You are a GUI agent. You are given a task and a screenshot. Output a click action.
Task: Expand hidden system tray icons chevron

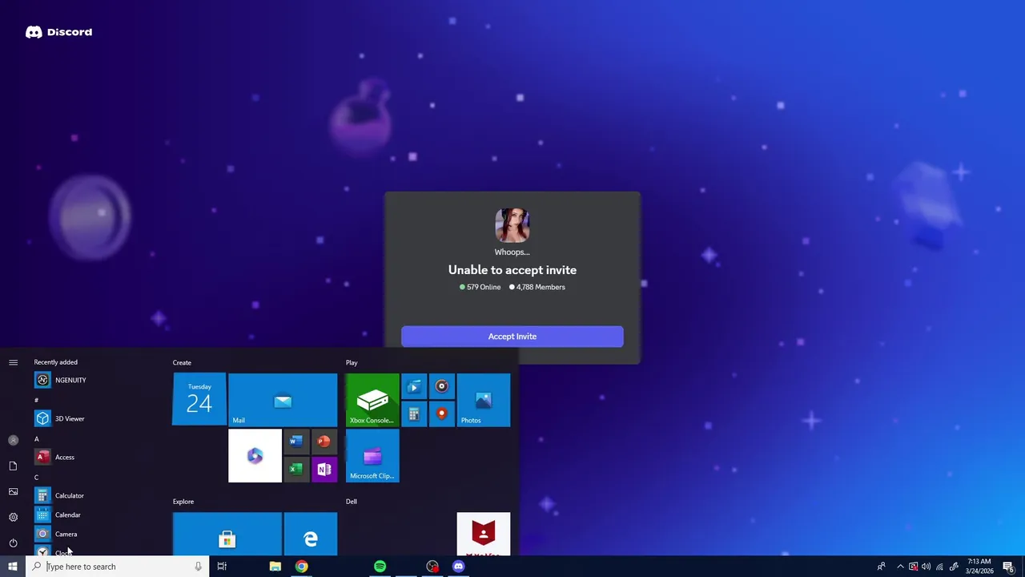click(900, 567)
